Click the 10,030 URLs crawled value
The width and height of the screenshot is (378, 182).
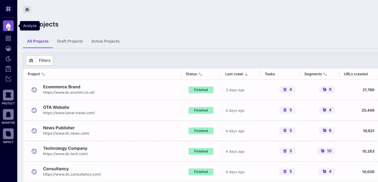click(369, 172)
